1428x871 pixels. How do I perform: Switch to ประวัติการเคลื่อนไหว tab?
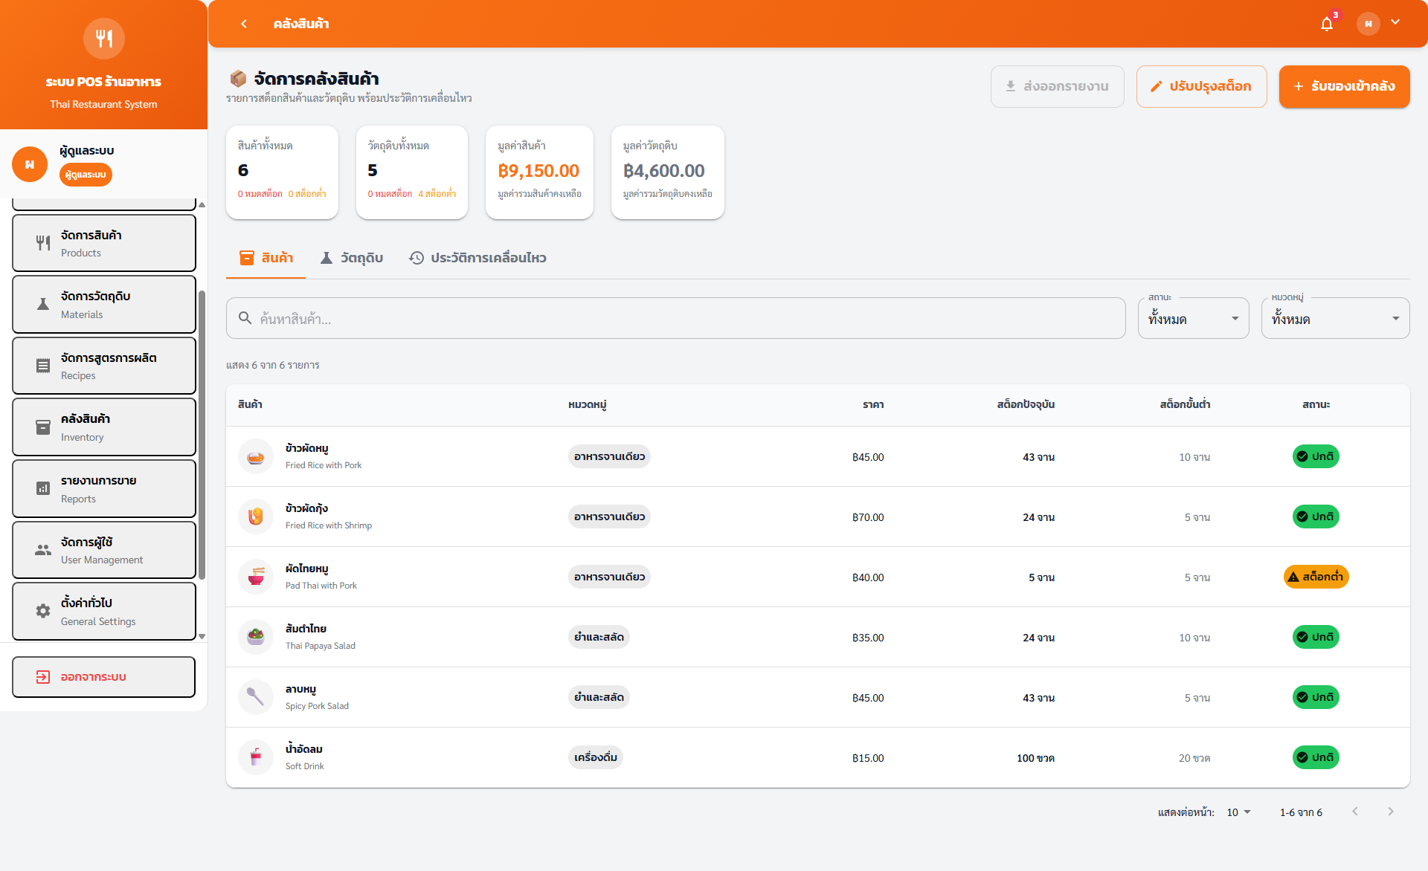[x=477, y=258]
